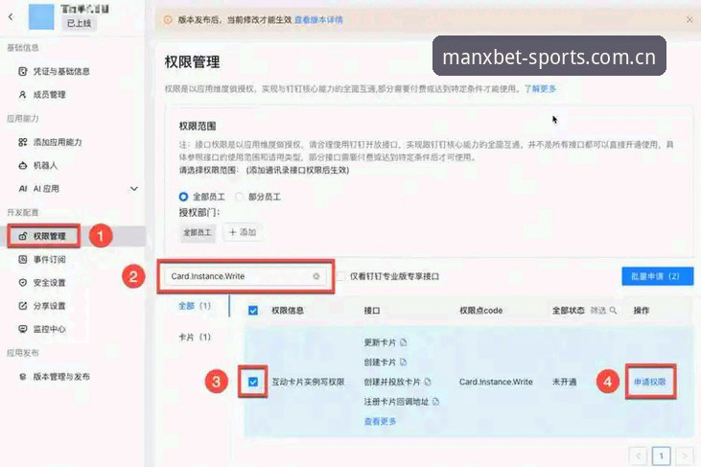The height and width of the screenshot is (467, 701).
Task: Close the version notice banner
Action: coord(689,20)
